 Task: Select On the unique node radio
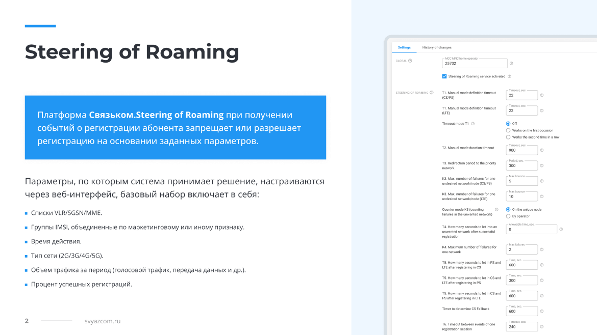click(x=508, y=209)
